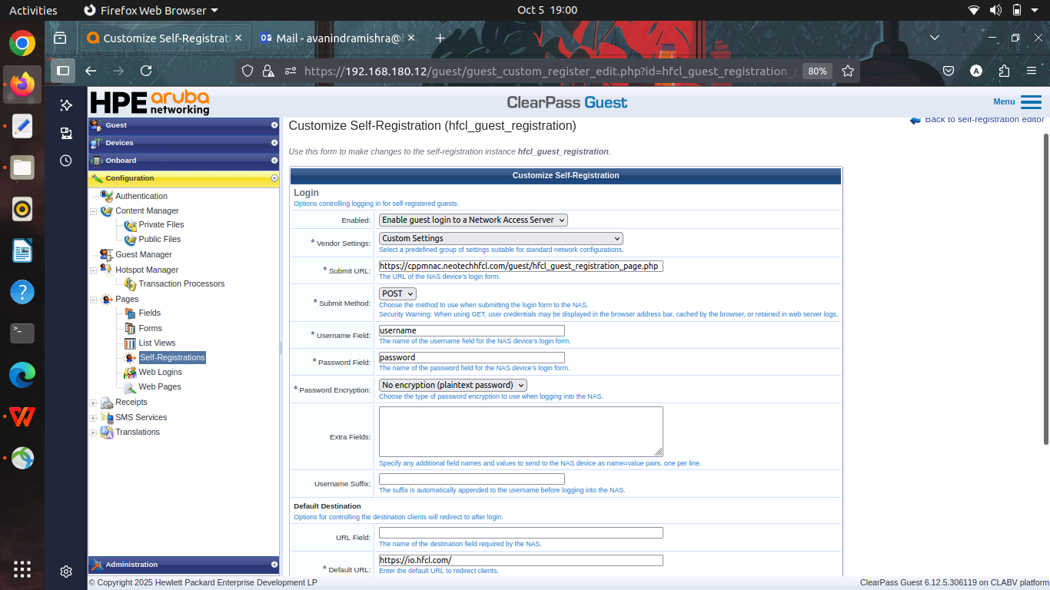Expand the Receipts tree node
The height and width of the screenshot is (590, 1050).
pyautogui.click(x=94, y=403)
